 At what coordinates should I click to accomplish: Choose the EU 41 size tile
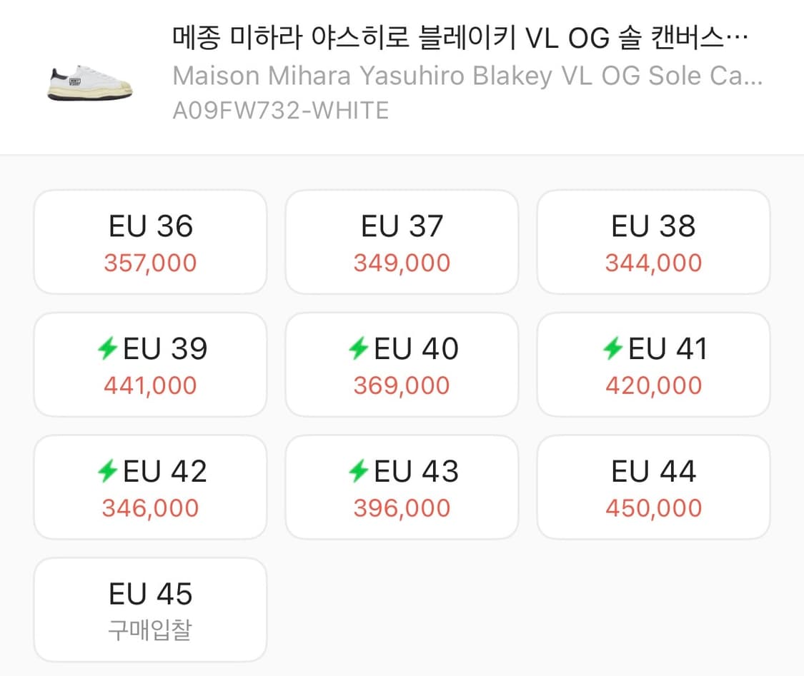[x=652, y=364]
